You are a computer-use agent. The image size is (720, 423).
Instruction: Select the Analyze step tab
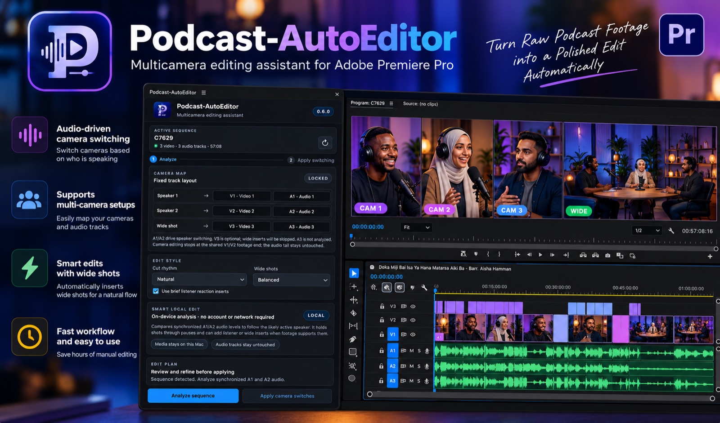[163, 159]
